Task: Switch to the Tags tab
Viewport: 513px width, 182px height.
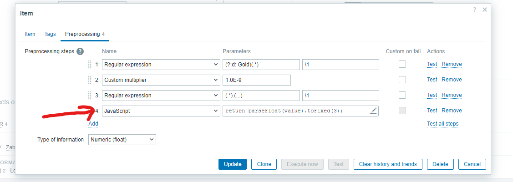Action: tap(50, 34)
